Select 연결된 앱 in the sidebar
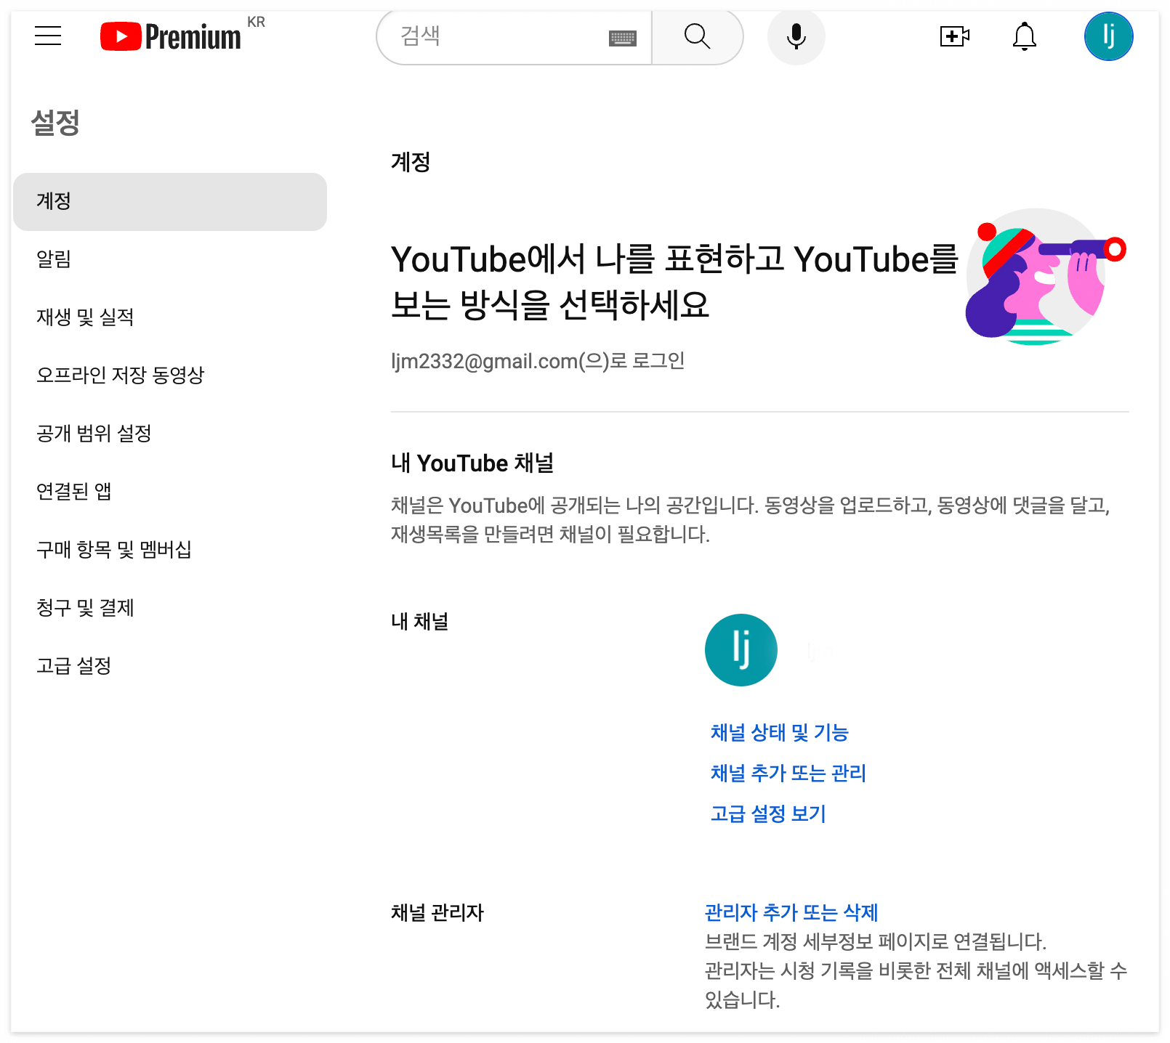This screenshot has height=1043, width=1170. 75,492
